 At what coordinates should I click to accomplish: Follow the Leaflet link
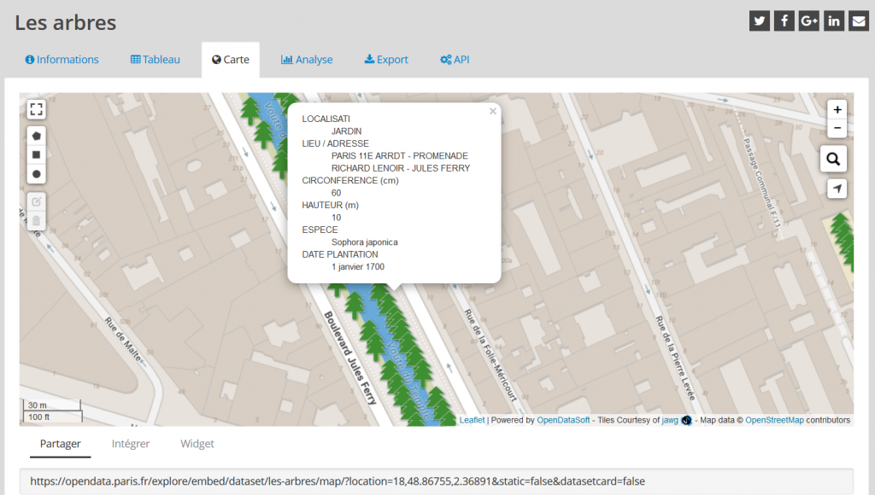[x=472, y=420]
